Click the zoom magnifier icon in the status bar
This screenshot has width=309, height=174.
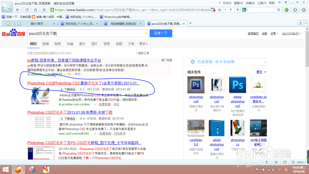294,162
